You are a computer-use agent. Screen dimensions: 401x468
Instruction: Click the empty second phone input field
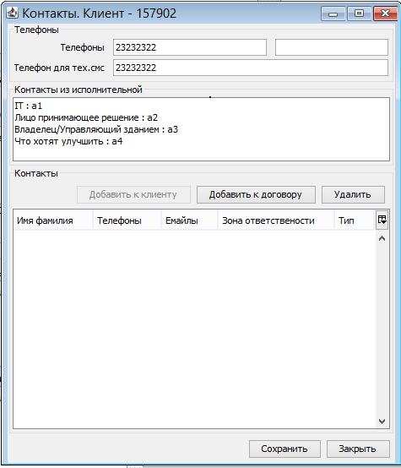point(332,47)
